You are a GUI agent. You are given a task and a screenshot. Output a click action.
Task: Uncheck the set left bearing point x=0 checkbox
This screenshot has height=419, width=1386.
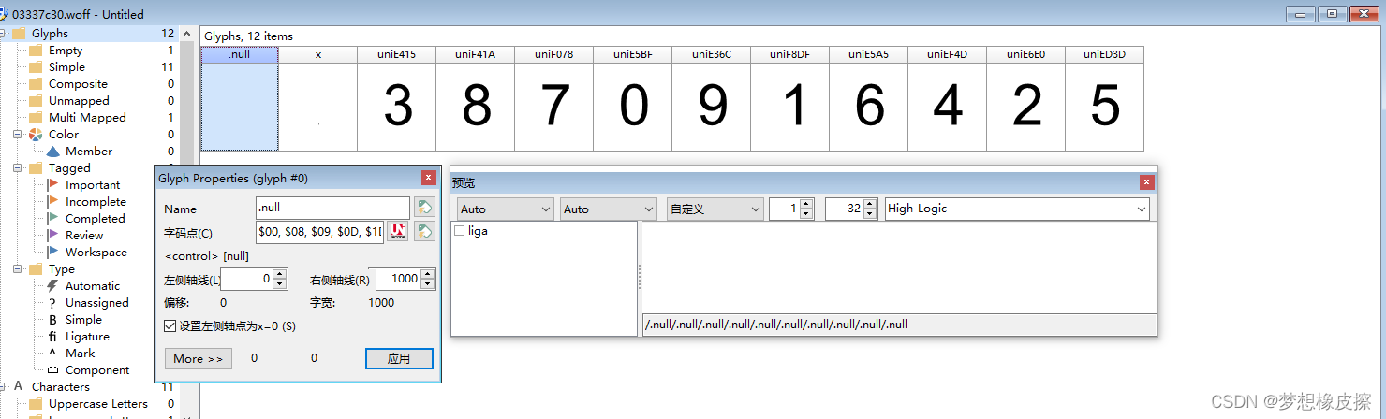coord(170,326)
